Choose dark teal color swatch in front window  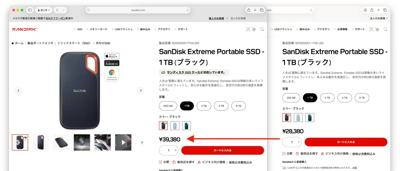[187, 126]
